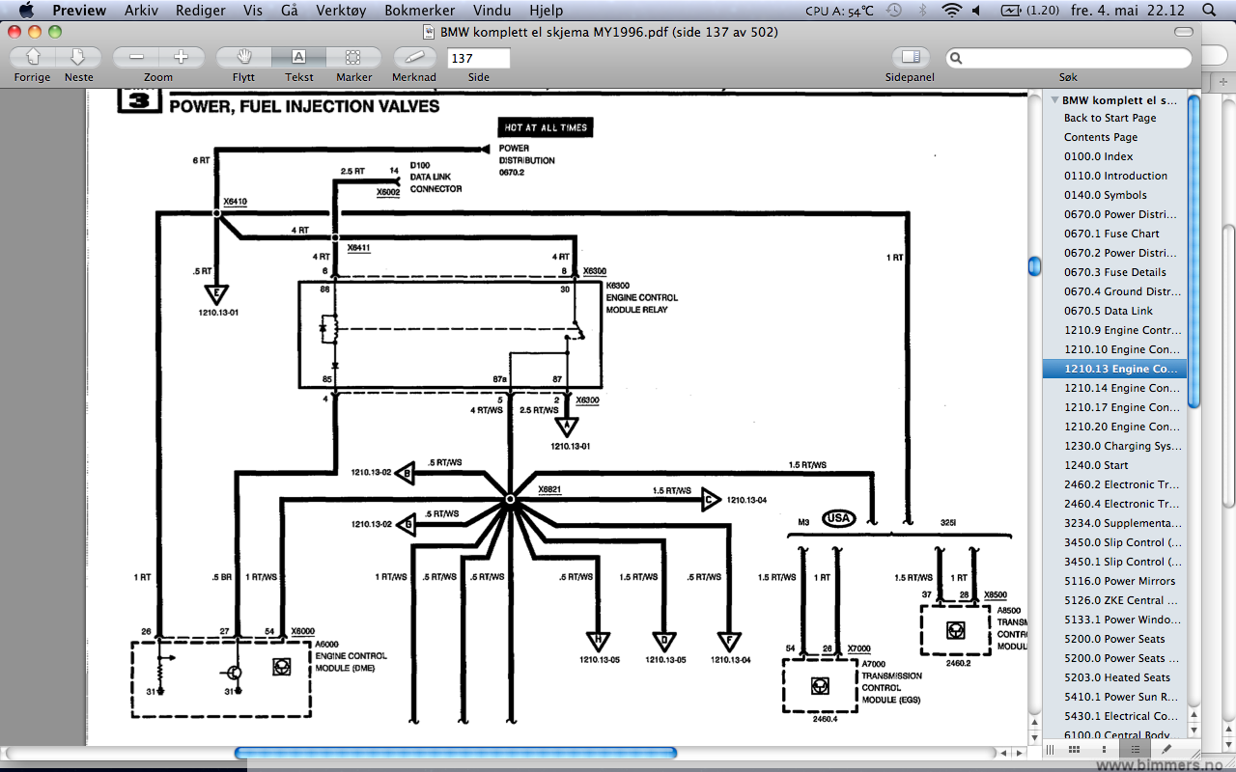
Task: Open the Gå menu
Action: click(x=290, y=11)
